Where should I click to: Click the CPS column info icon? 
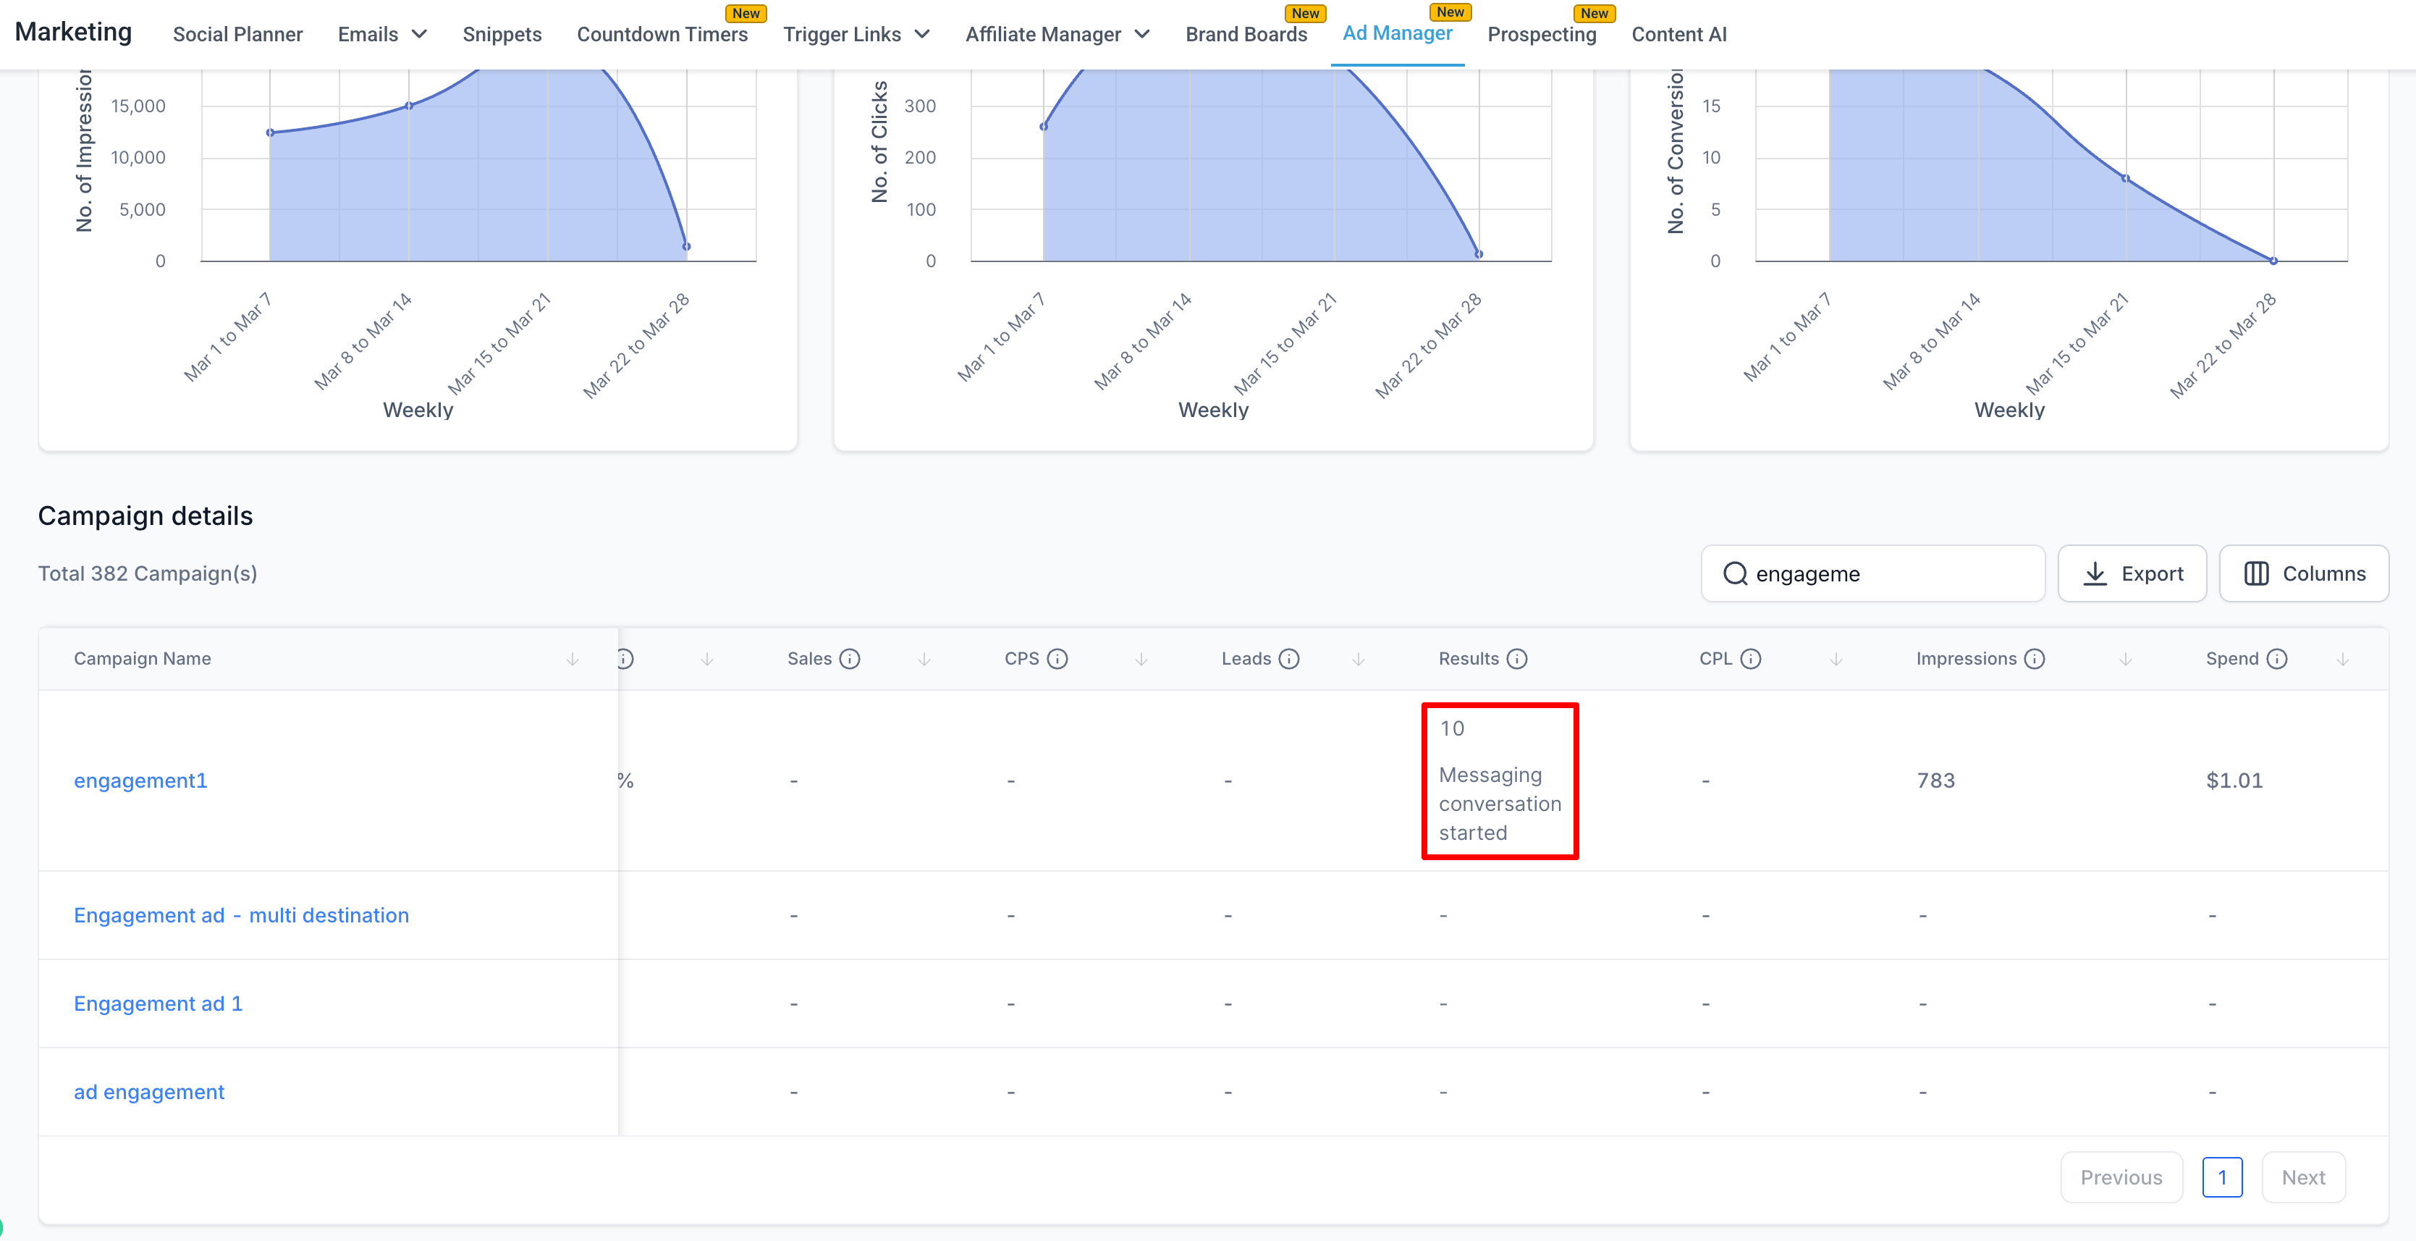(1057, 658)
